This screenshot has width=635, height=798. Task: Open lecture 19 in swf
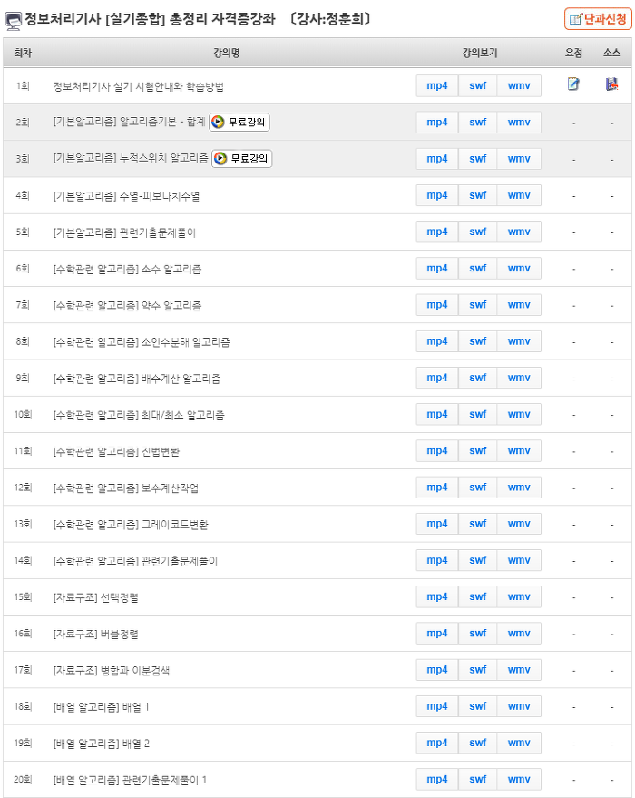[477, 743]
